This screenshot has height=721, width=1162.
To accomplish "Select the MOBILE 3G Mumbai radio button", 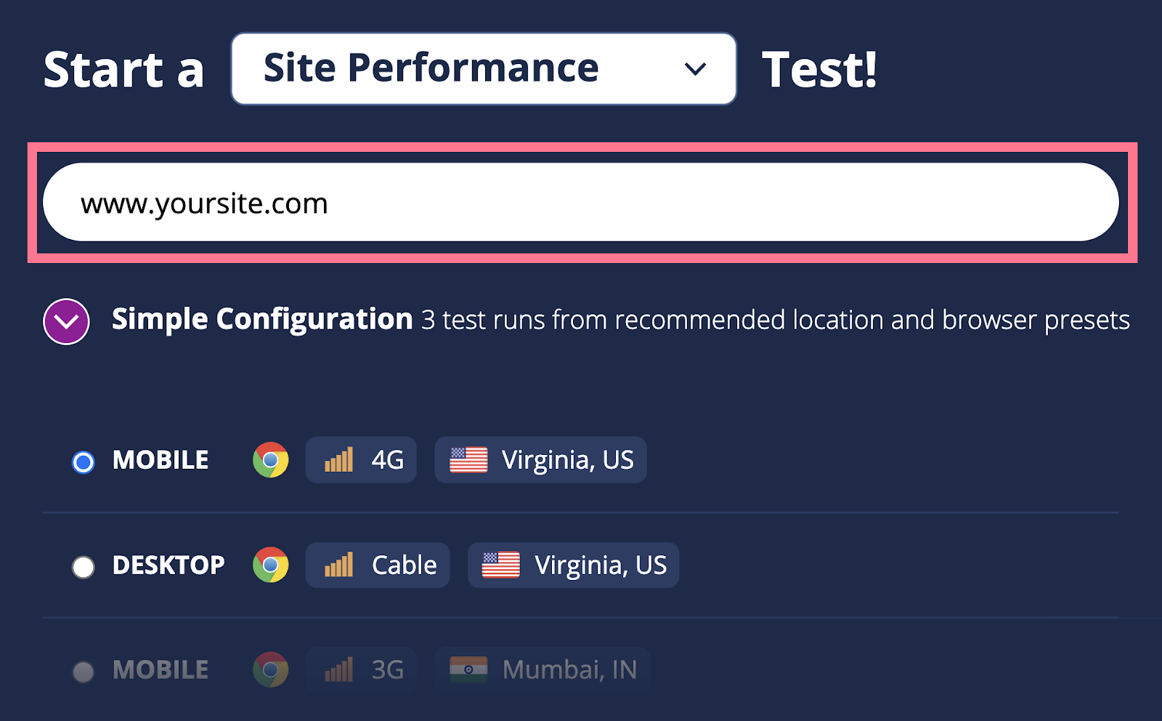I will 84,672.
